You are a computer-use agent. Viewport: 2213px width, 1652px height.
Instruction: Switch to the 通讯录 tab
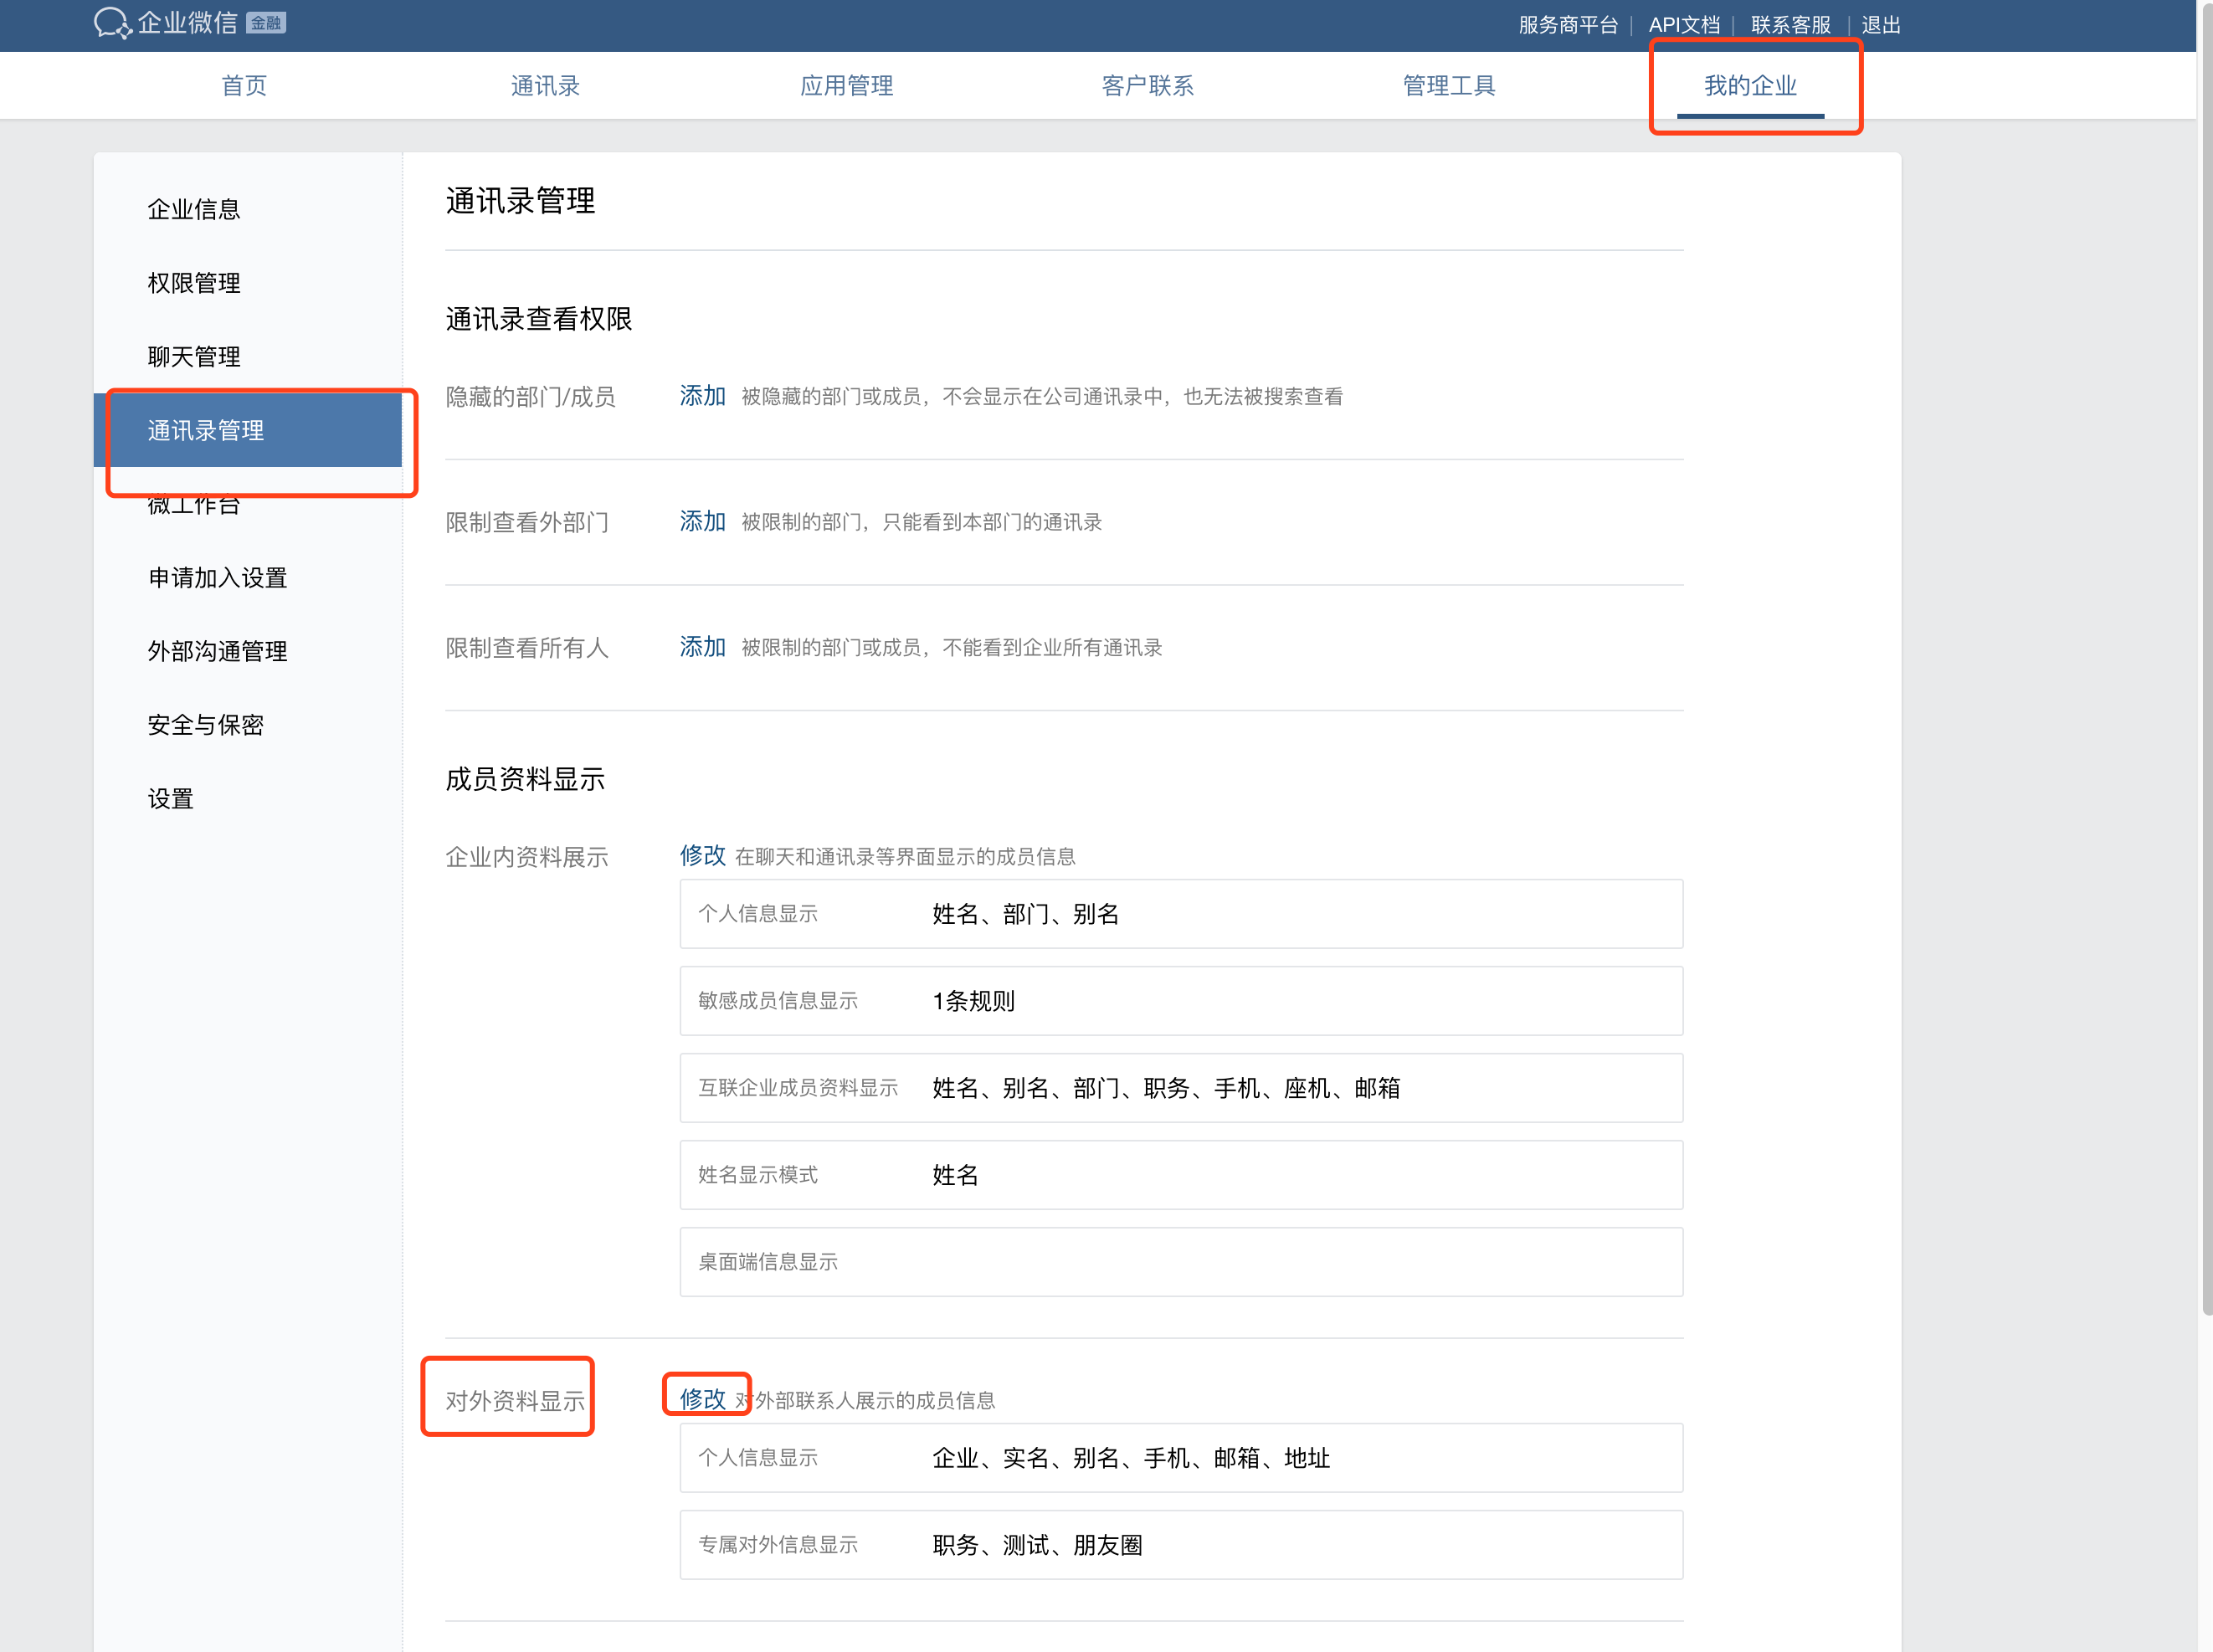click(x=545, y=86)
